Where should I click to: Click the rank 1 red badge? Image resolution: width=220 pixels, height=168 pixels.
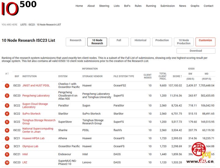tap(7, 86)
